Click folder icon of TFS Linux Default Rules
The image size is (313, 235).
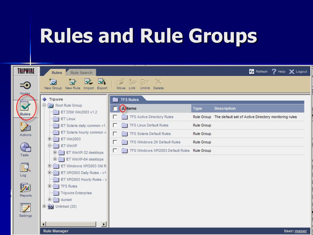pyautogui.click(x=125, y=125)
